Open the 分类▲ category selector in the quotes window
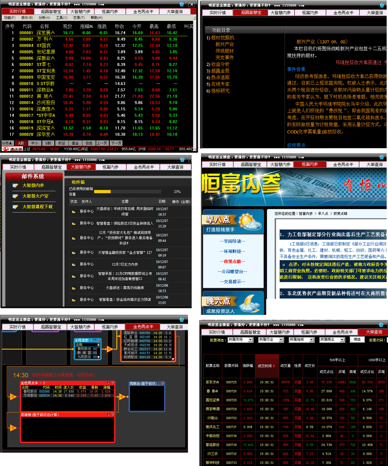This screenshot has width=388, height=466. click(7, 143)
